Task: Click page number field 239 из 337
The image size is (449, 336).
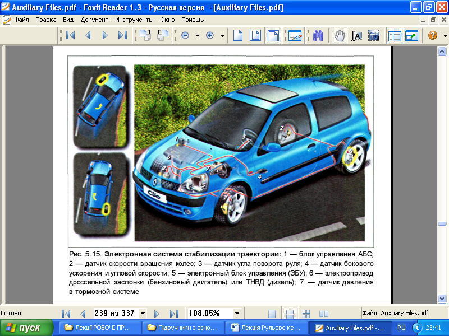Action: coord(116,314)
